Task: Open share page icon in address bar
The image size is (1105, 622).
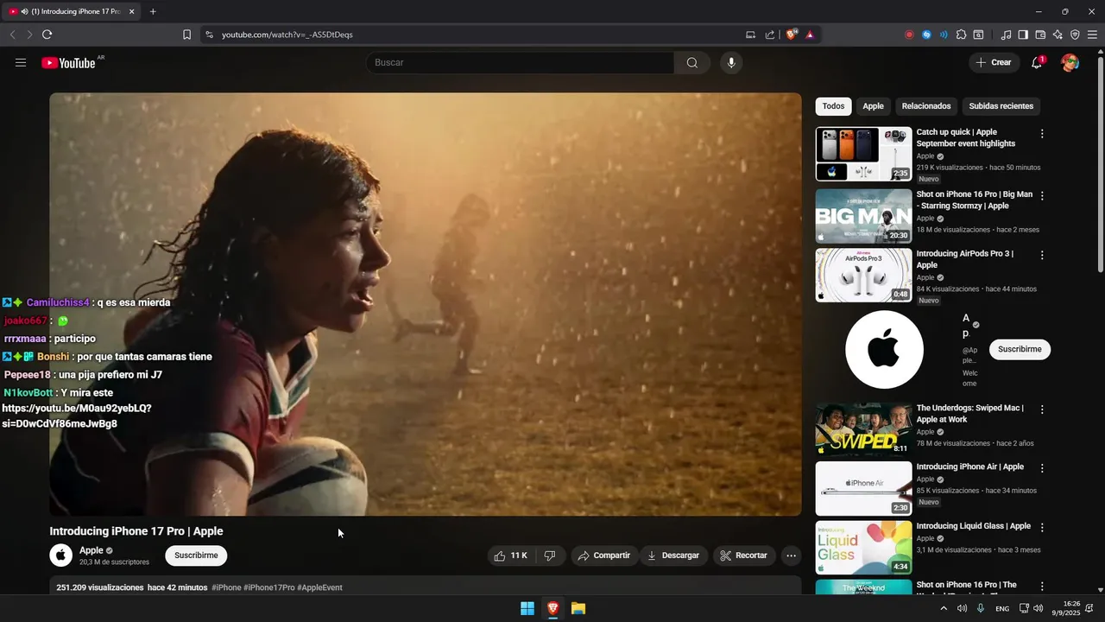Action: [x=769, y=35]
